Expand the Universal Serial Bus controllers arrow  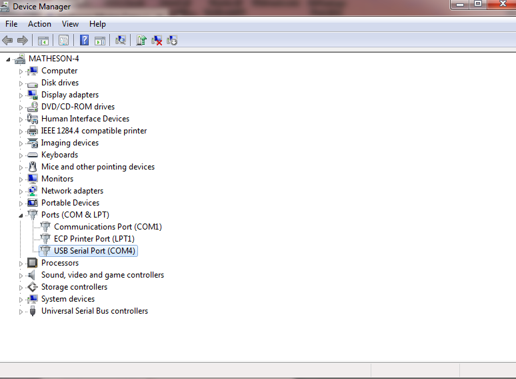[21, 312]
